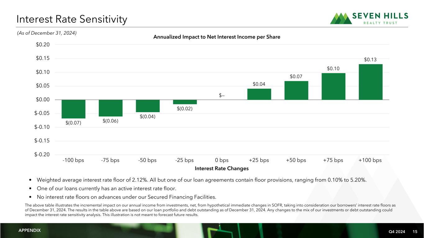Click the +100 bps bar in chart
Viewport: 424px width, 238px height.
tap(370, 82)
